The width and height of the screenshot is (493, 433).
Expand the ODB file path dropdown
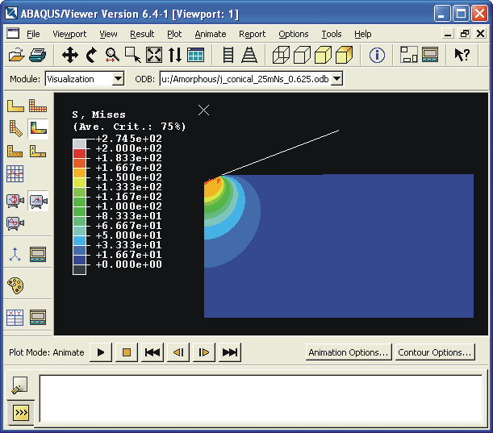coord(337,79)
